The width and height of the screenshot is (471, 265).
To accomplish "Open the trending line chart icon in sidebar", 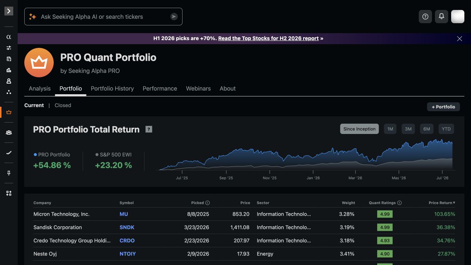I will tap(9, 153).
